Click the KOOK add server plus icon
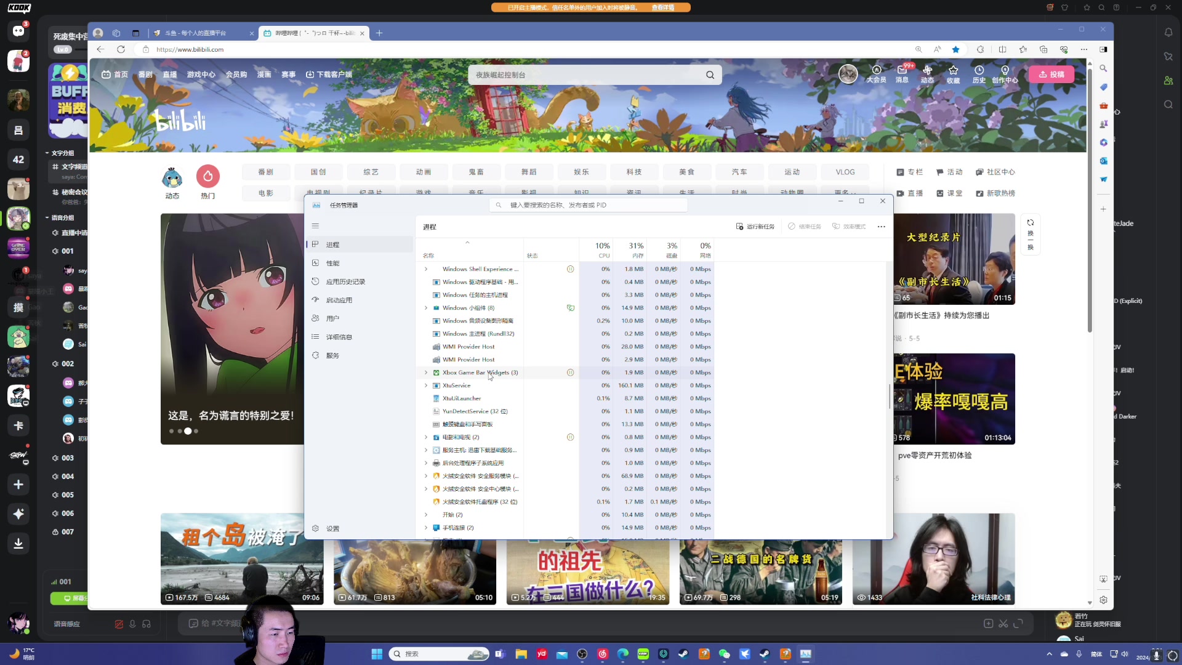This screenshot has width=1182, height=665. (18, 485)
